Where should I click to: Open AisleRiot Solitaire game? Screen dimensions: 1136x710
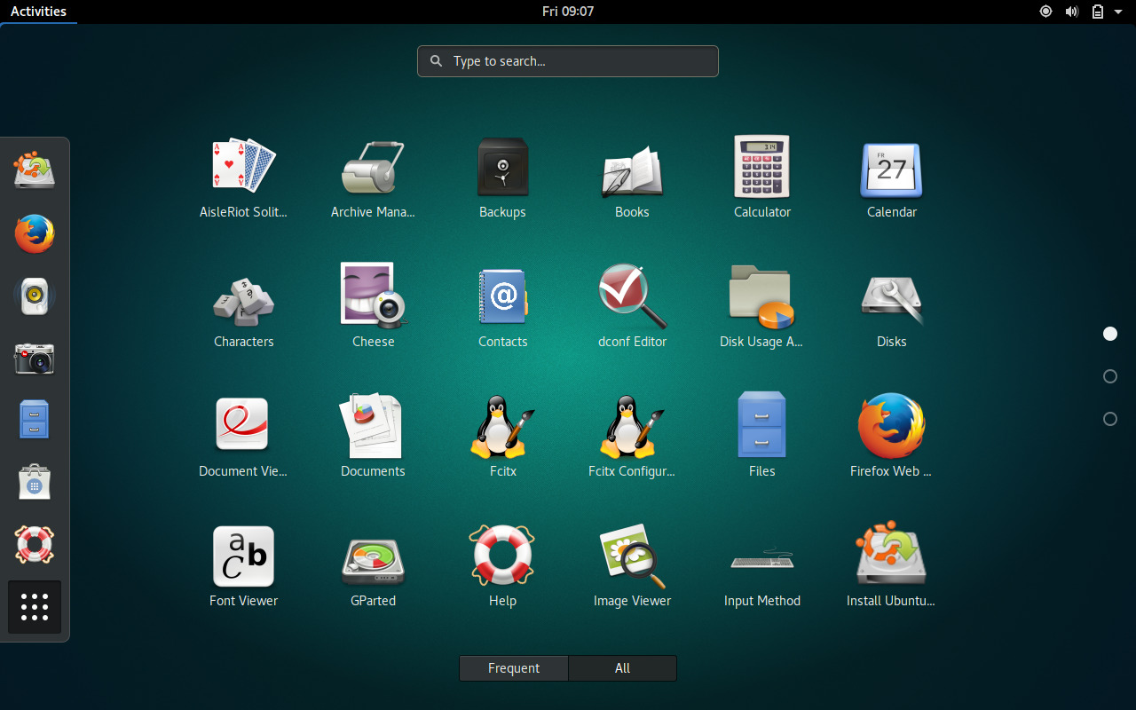243,167
